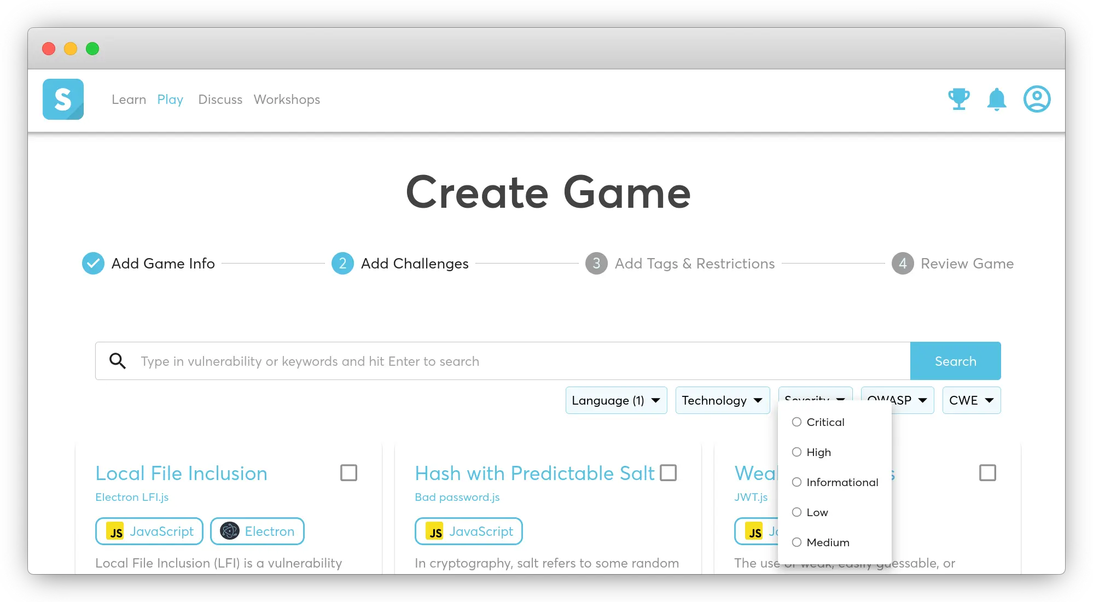Viewport: 1093px width, 602px height.
Task: Click step 3 Add Tags & Restrictions circle
Action: tap(596, 264)
